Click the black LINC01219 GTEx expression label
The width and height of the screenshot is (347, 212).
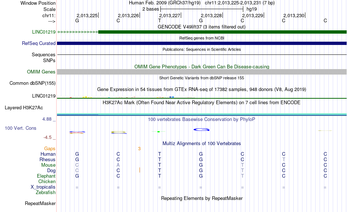[44, 96]
